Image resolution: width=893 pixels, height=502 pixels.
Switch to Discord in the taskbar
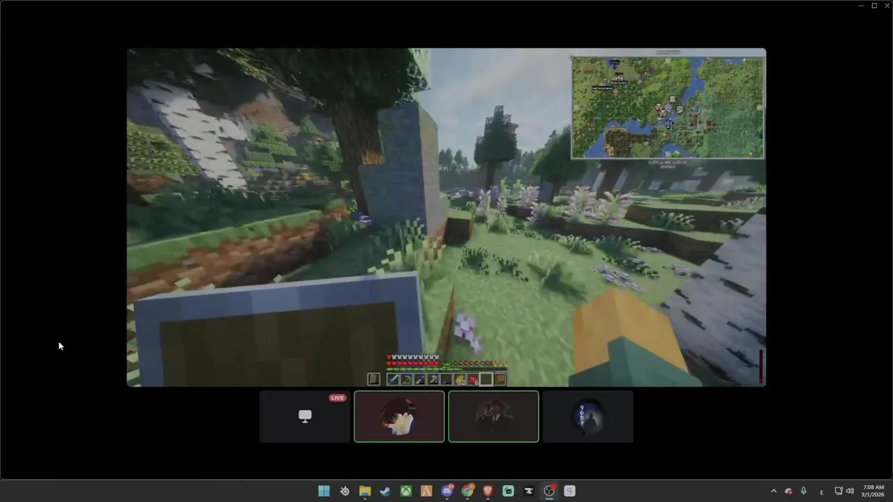[447, 491]
